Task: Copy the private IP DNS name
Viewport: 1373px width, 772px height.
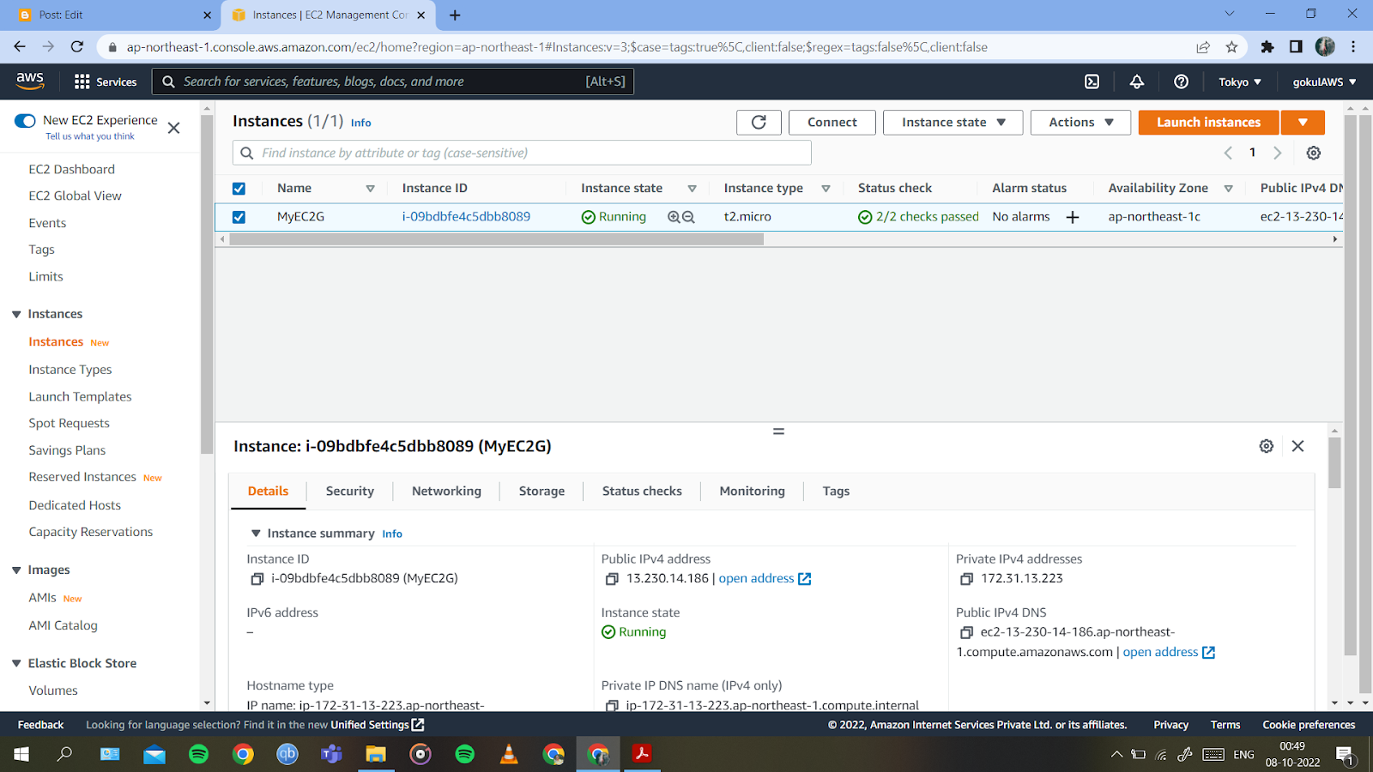Action: tap(612, 706)
